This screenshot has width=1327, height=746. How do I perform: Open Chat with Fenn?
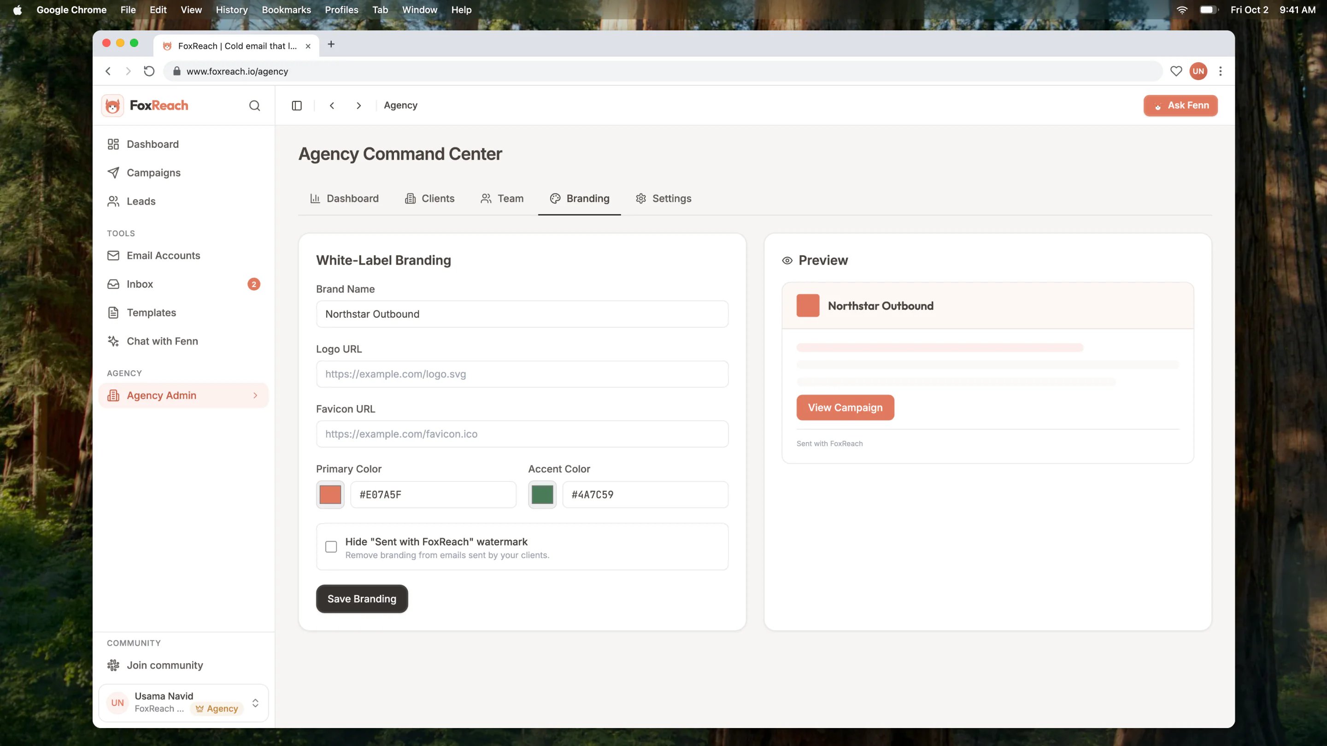(x=183, y=341)
